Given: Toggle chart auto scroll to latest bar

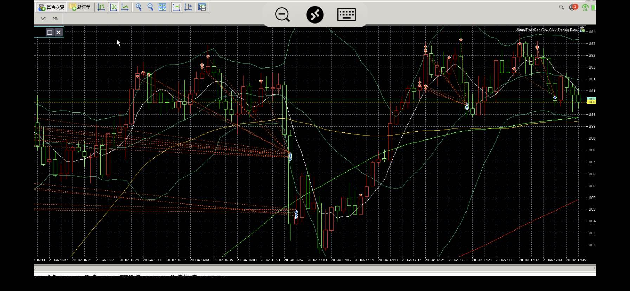Looking at the screenshot, I should point(176,7).
